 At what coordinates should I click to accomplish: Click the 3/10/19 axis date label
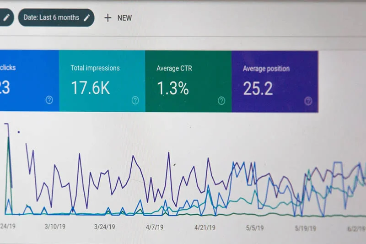point(55,227)
